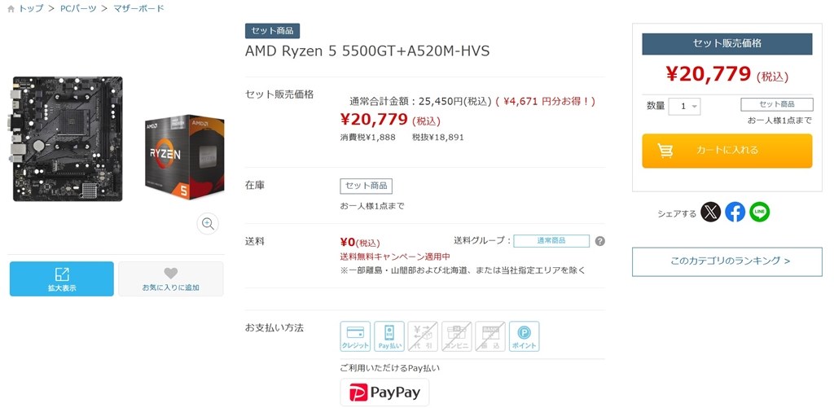
Task: Click the A520M-HVS motherboard image
Action: [x=68, y=138]
